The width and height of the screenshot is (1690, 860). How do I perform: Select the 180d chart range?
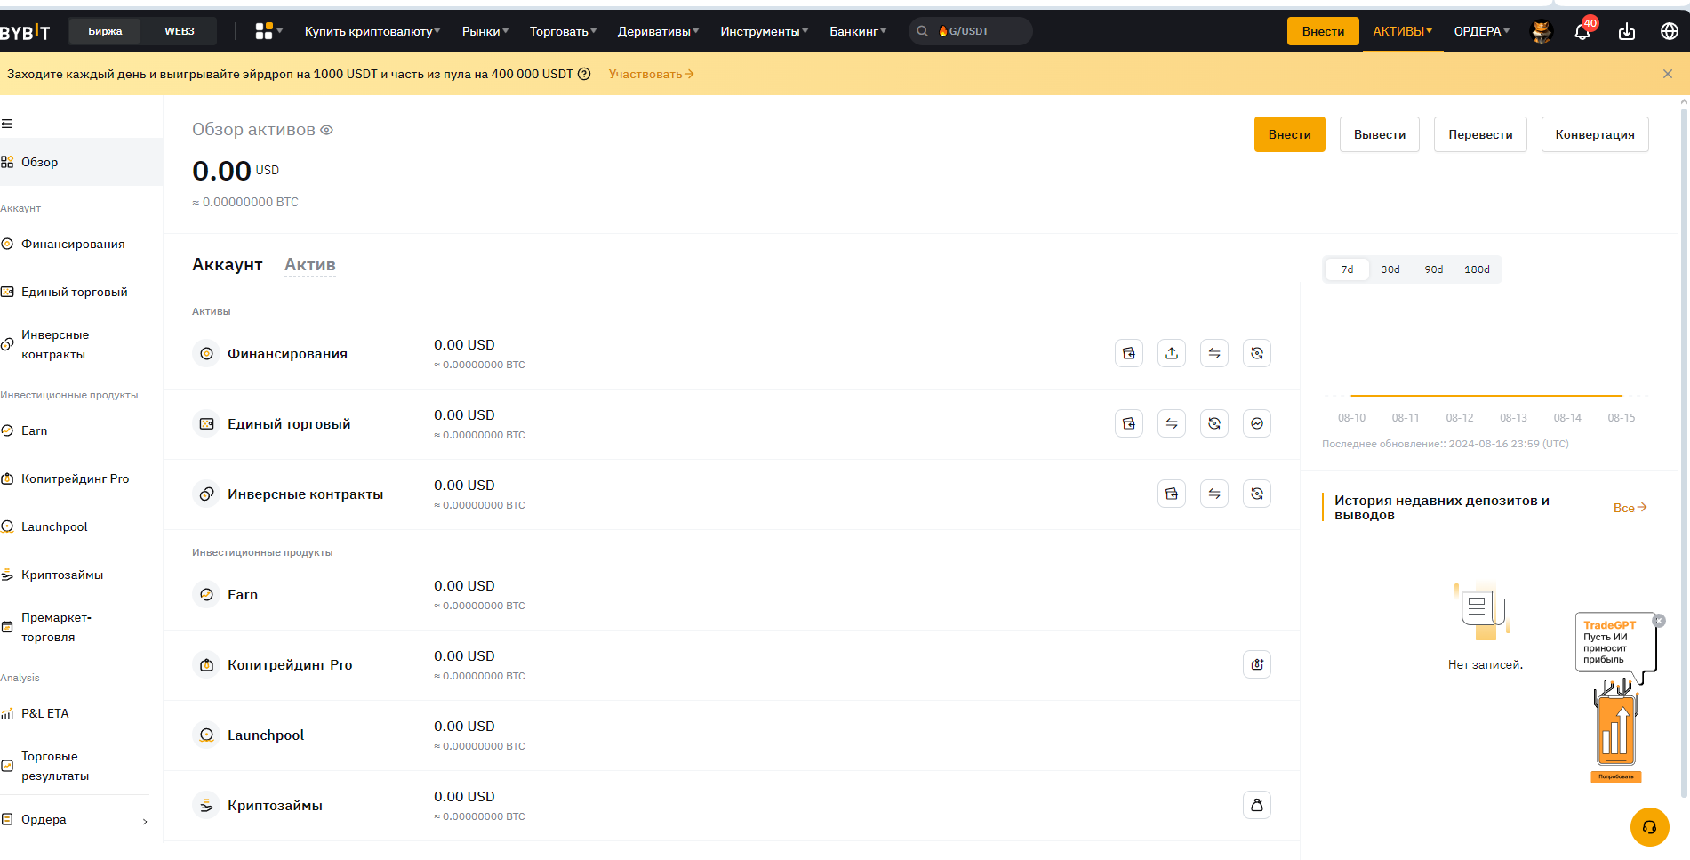tap(1477, 269)
